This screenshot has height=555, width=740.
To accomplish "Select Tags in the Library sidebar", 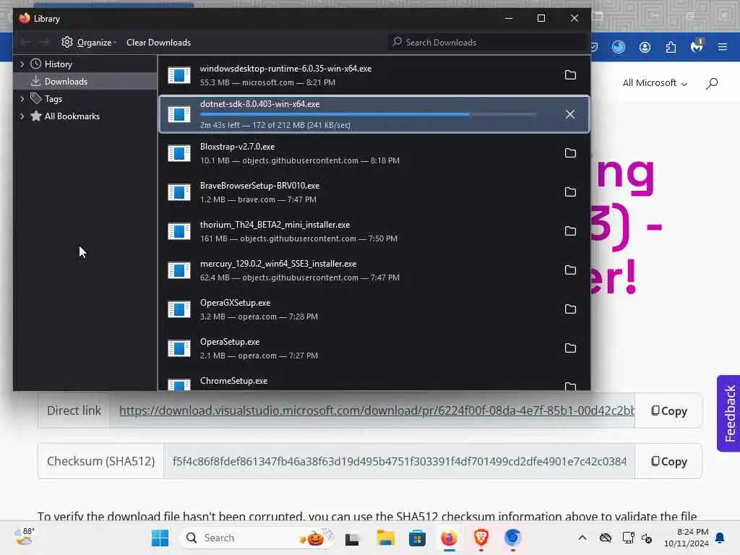I will click(53, 98).
